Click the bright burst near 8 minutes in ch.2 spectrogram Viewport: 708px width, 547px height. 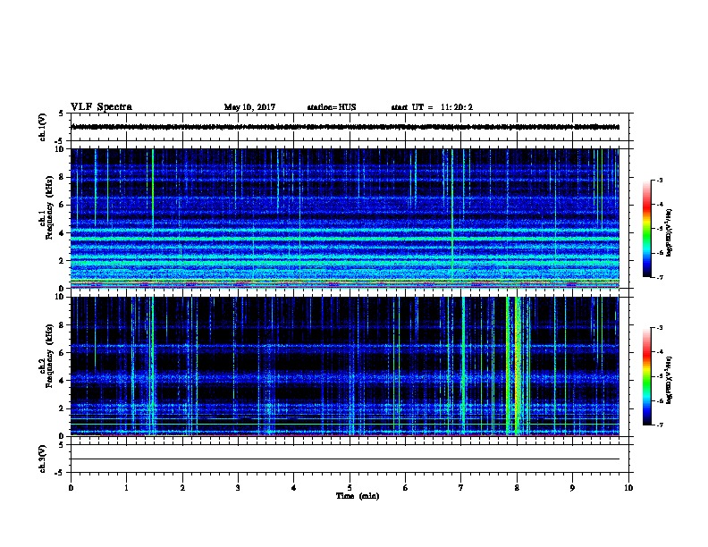click(516, 366)
